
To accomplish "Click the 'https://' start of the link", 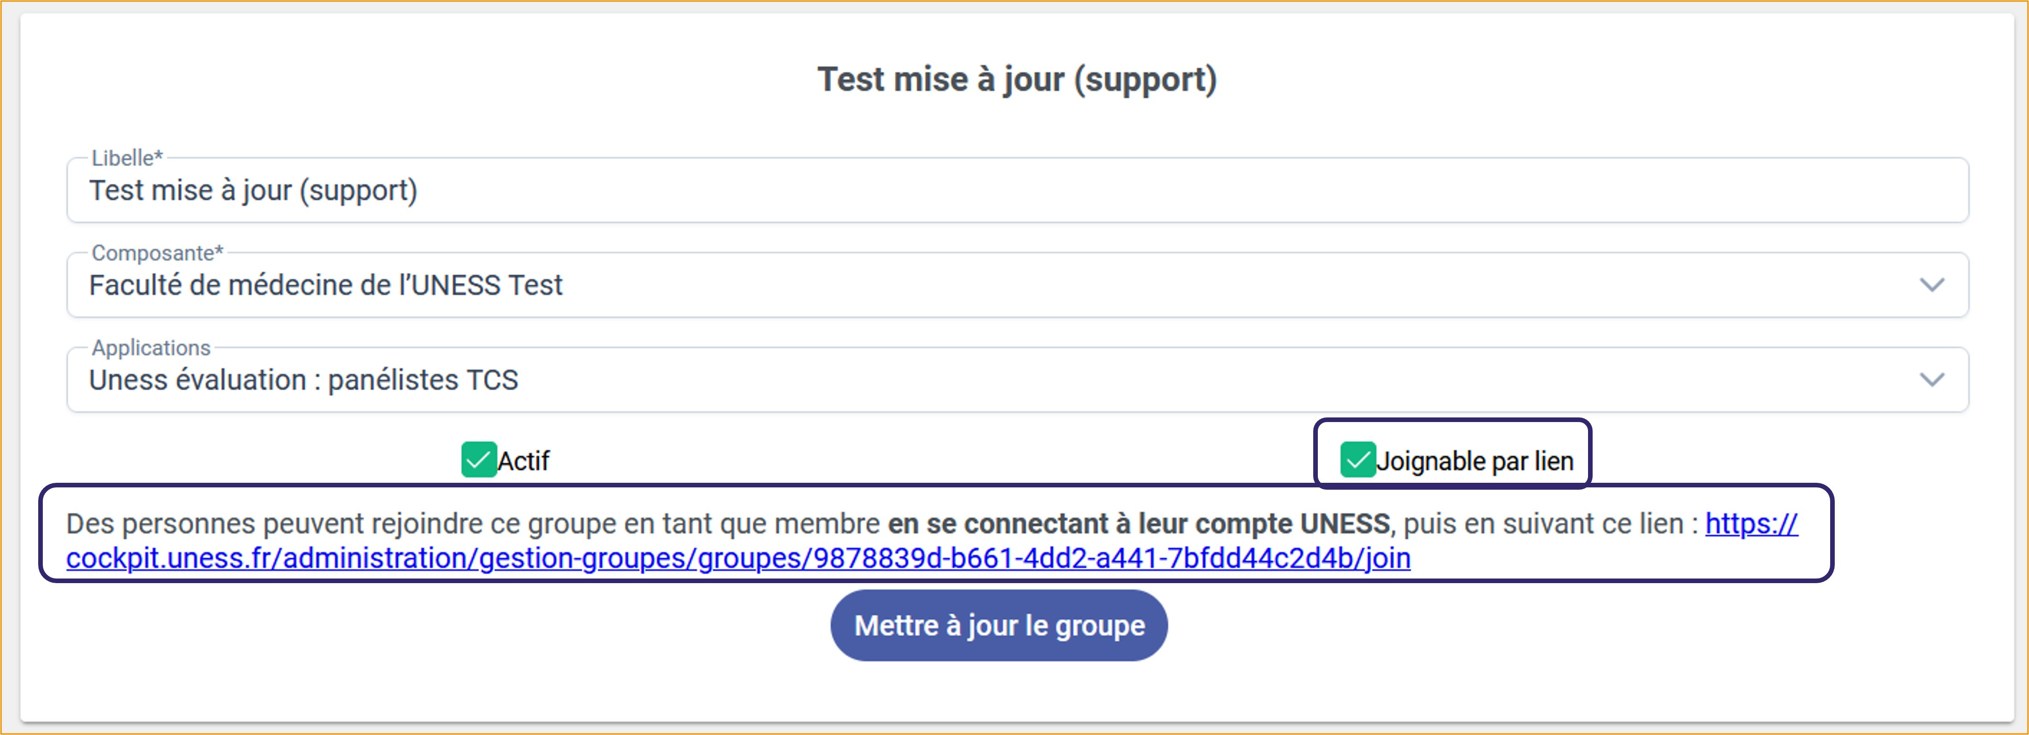I will tap(1751, 524).
